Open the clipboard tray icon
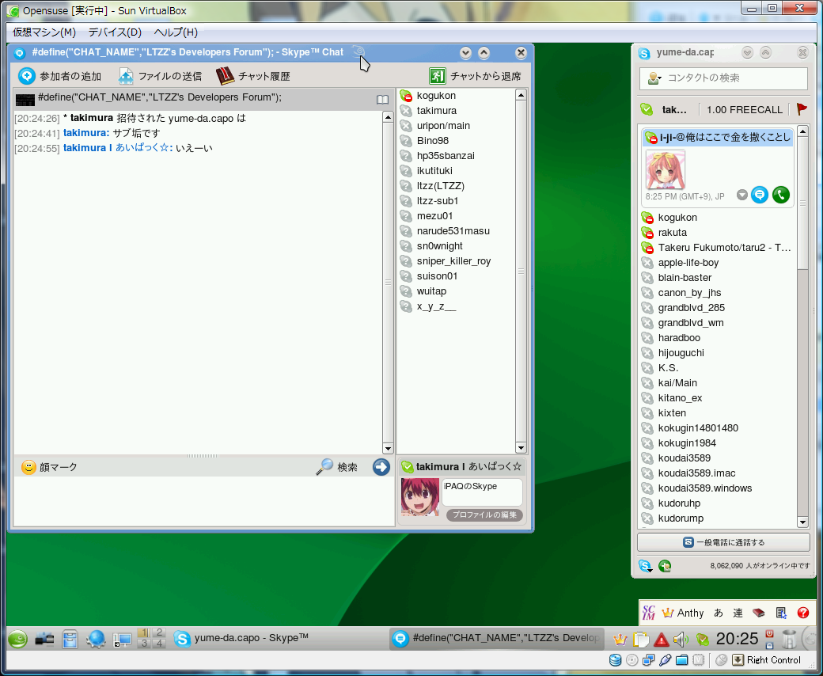The width and height of the screenshot is (823, 676). pyautogui.click(x=641, y=640)
